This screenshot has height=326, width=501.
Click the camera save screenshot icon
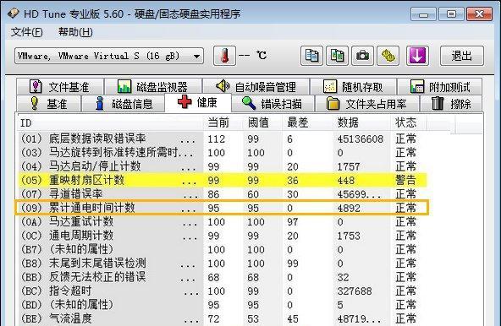click(362, 56)
